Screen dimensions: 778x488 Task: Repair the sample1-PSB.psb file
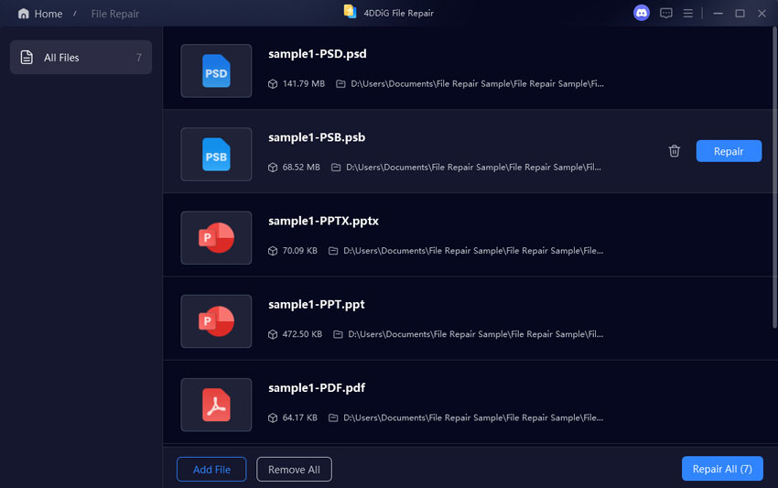coord(729,151)
